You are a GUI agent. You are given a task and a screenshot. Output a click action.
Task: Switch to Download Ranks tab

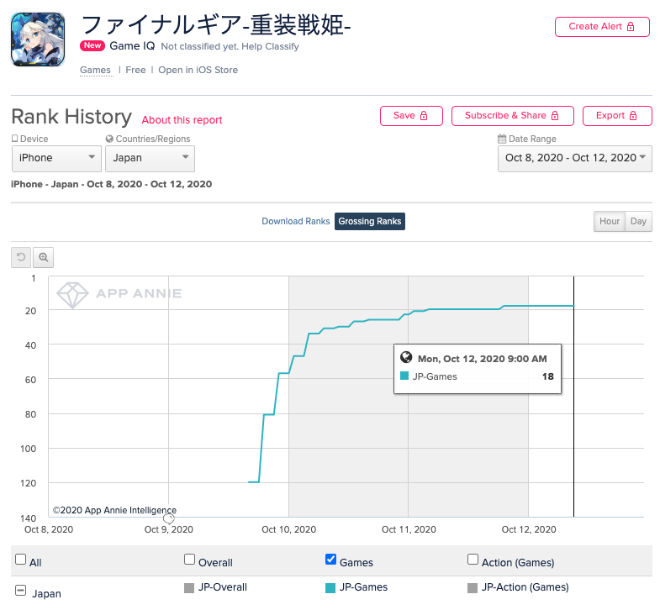click(x=295, y=221)
